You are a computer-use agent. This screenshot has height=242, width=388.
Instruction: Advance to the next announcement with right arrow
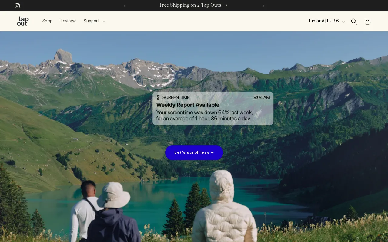coord(263,6)
